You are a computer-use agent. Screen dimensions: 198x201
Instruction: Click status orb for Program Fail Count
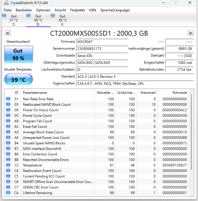(8, 121)
